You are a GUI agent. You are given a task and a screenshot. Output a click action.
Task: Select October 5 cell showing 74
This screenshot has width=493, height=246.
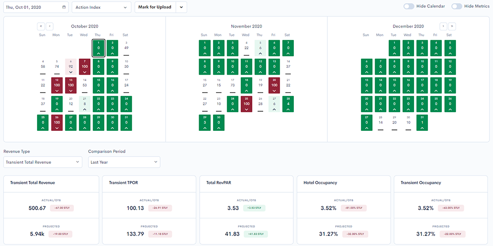(x=57, y=67)
